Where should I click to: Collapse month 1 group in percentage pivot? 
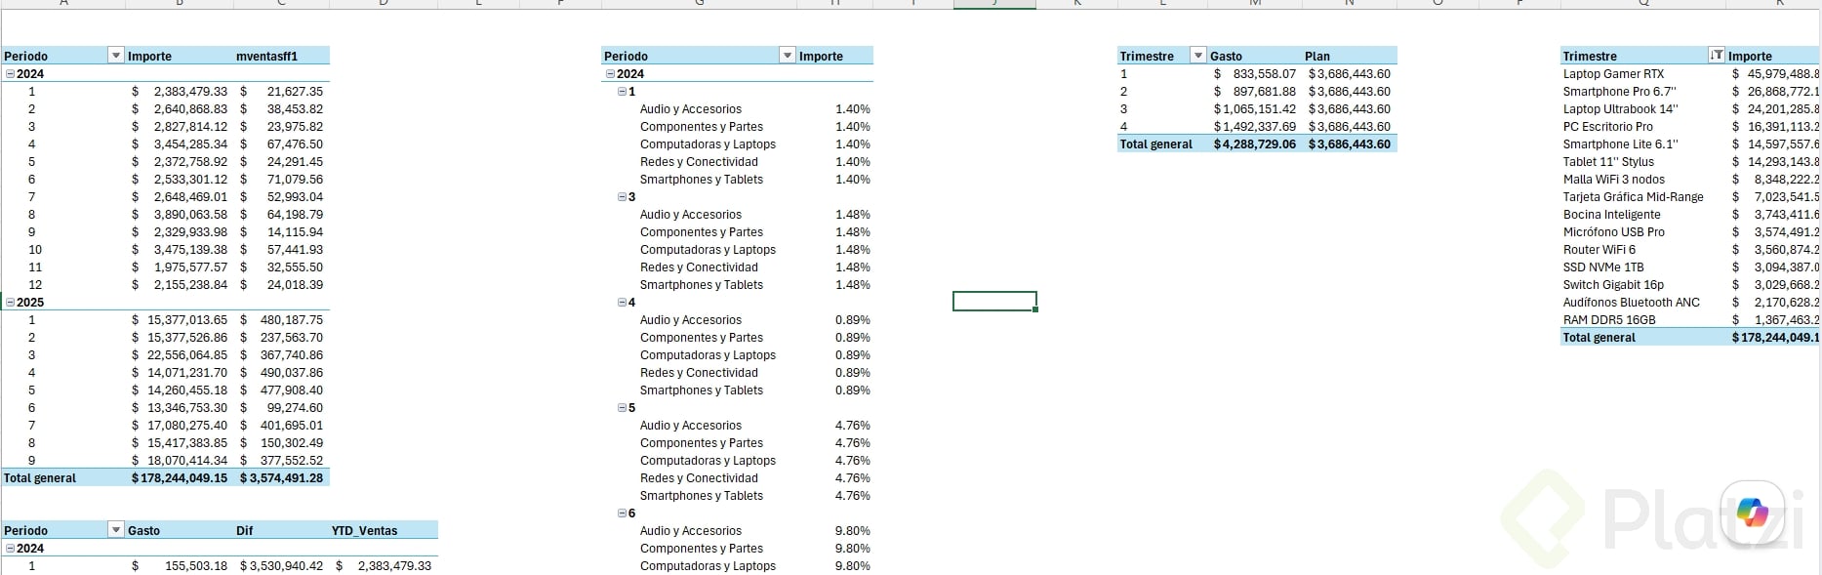coord(622,91)
